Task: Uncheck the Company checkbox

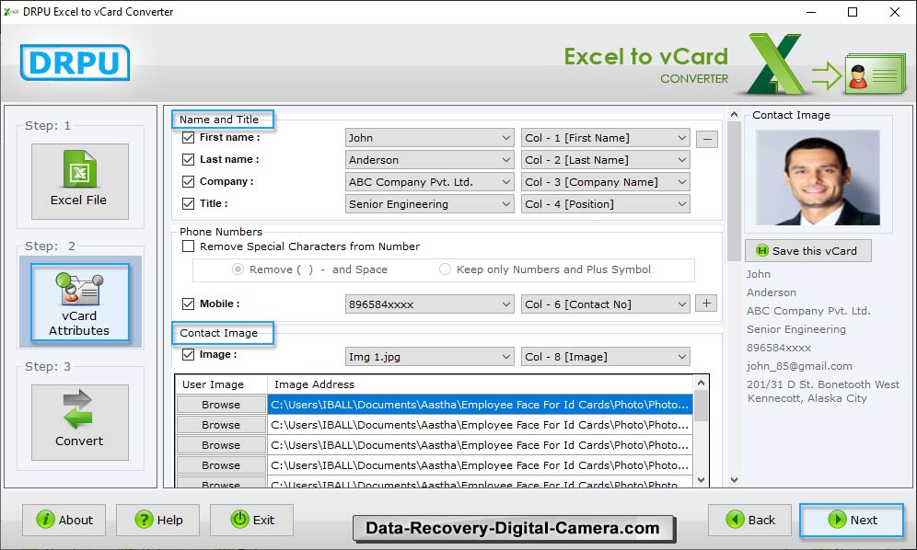Action: [189, 182]
